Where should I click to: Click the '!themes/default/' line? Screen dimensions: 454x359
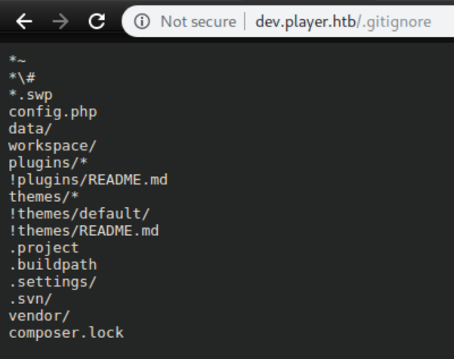tap(79, 213)
